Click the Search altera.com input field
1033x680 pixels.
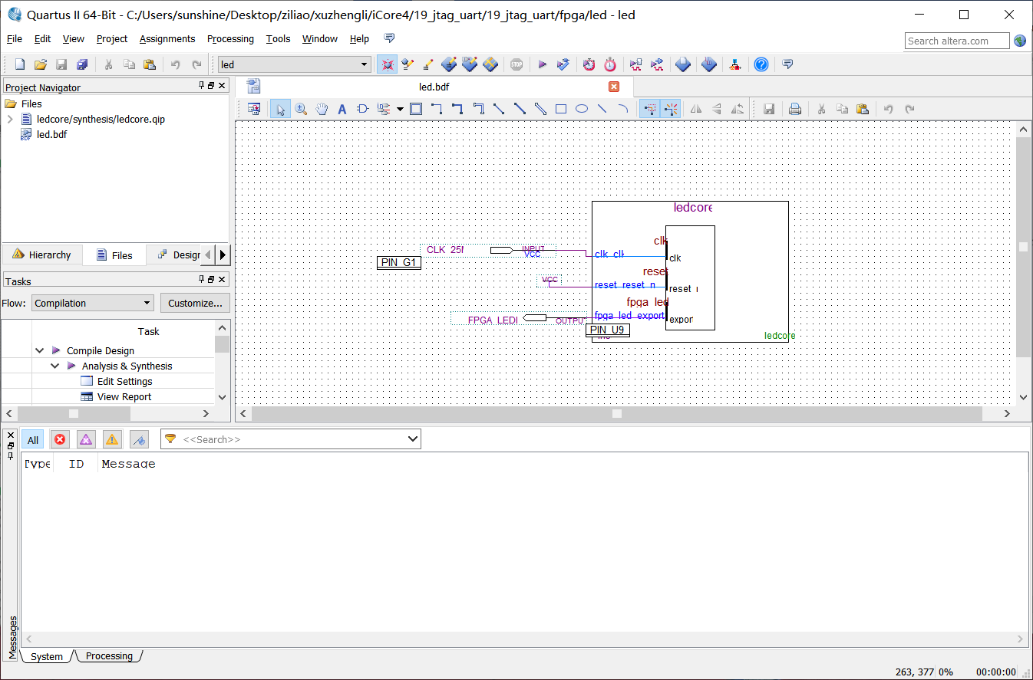click(x=957, y=41)
